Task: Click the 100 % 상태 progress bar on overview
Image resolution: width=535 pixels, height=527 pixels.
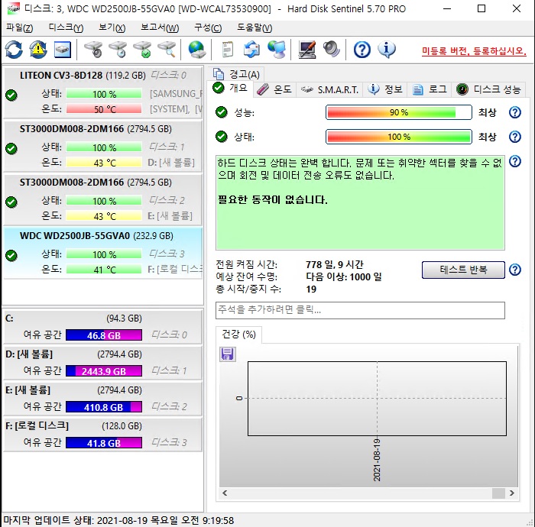Action: pos(399,137)
